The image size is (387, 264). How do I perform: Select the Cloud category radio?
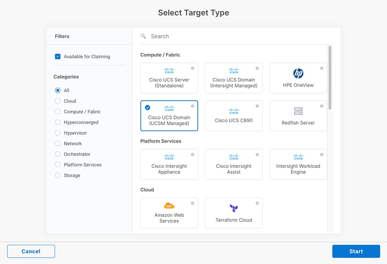[58, 101]
